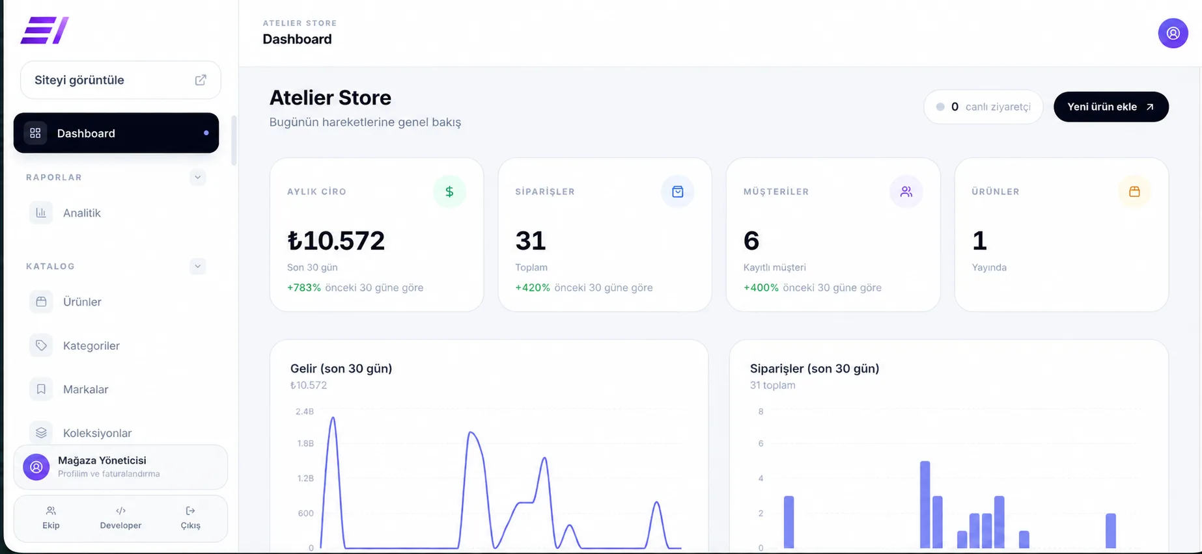The width and height of the screenshot is (1202, 554).
Task: Click the canlı ziyaretçi live visitor pill
Action: click(983, 107)
